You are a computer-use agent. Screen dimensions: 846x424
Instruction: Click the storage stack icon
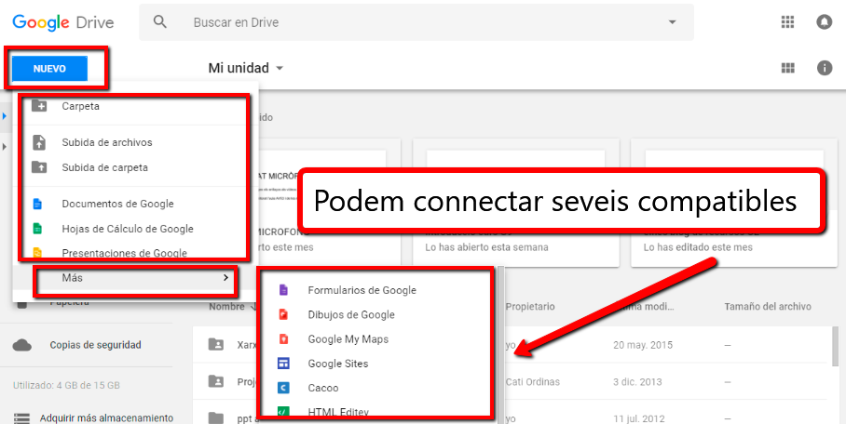[21, 418]
